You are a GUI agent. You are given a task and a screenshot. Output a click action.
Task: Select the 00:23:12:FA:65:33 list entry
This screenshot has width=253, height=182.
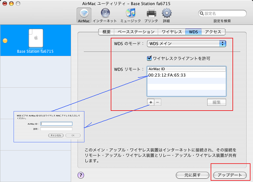point(187,75)
